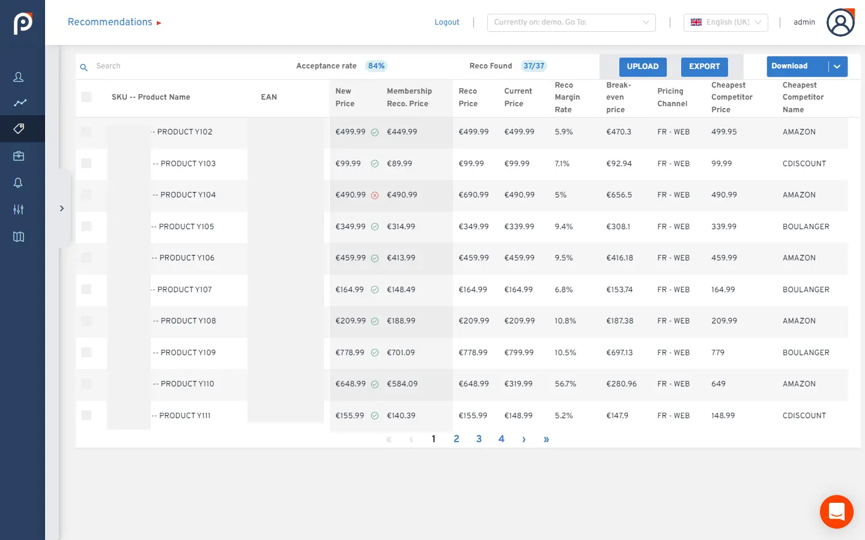This screenshot has height=540, width=865.
Task: Open notifications via the bell icon
Action: pyautogui.click(x=19, y=182)
